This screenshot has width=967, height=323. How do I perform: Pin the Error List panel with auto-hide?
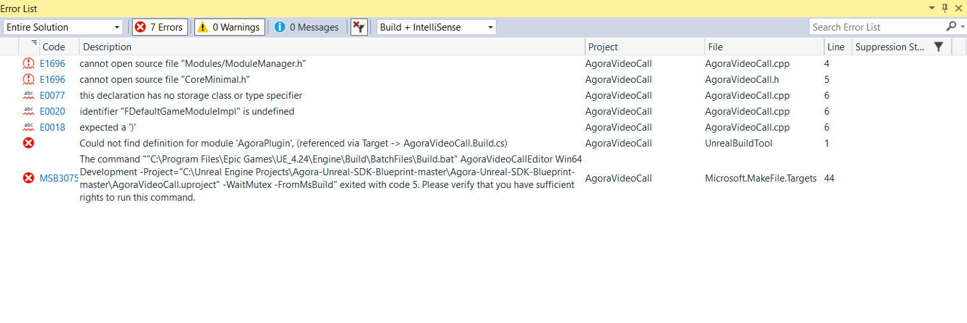945,8
